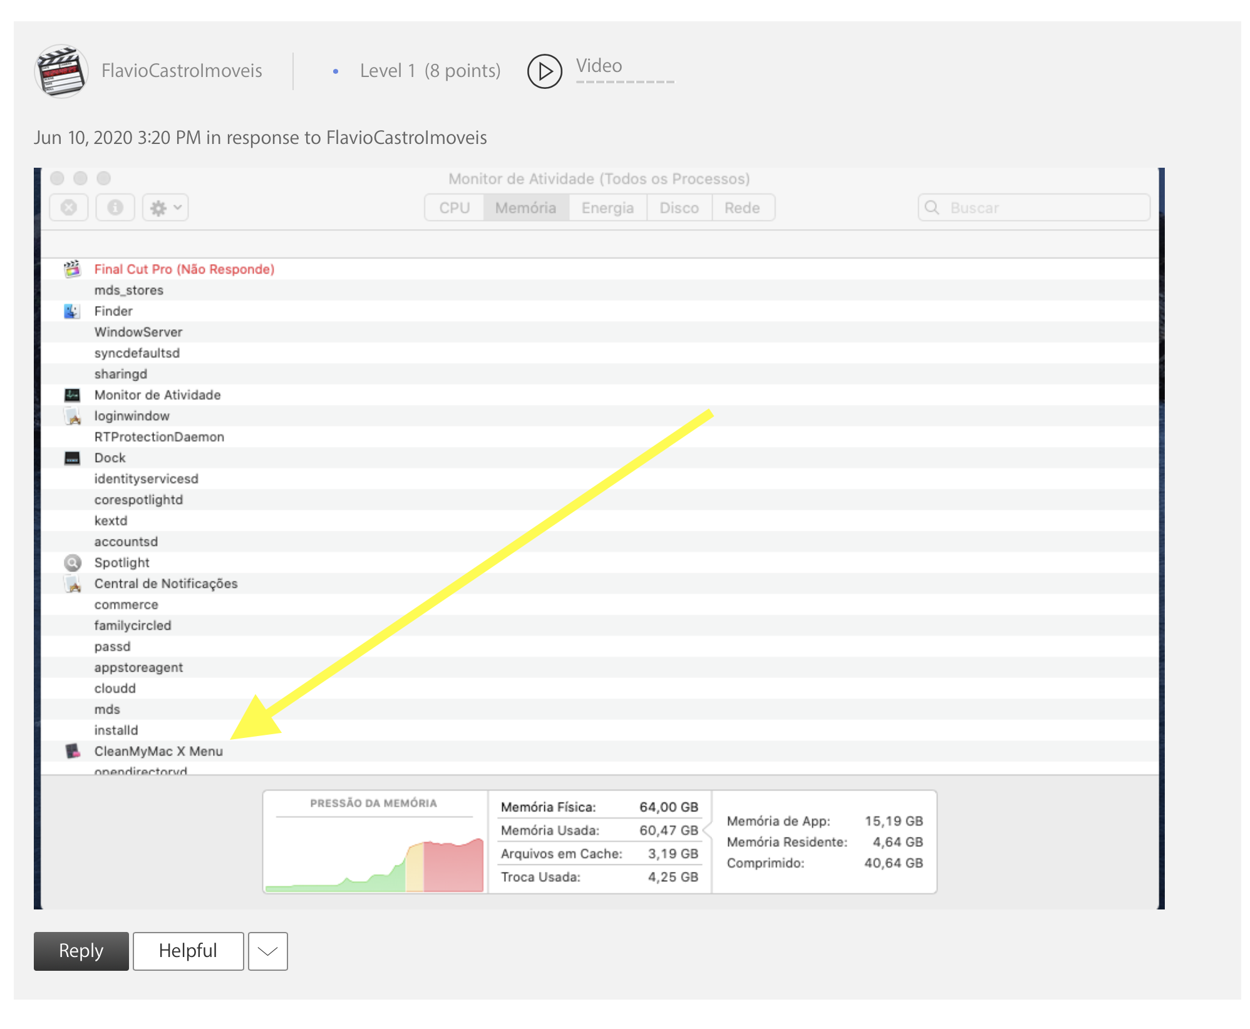
Task: Mark the post as Helpful
Action: [x=188, y=951]
